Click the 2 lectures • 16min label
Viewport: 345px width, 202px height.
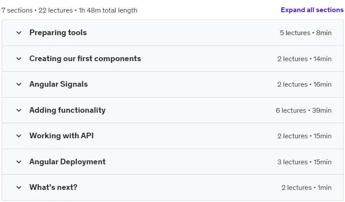click(x=304, y=85)
